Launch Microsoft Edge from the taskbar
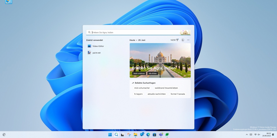This screenshot has height=138, width=277. point(148,135)
